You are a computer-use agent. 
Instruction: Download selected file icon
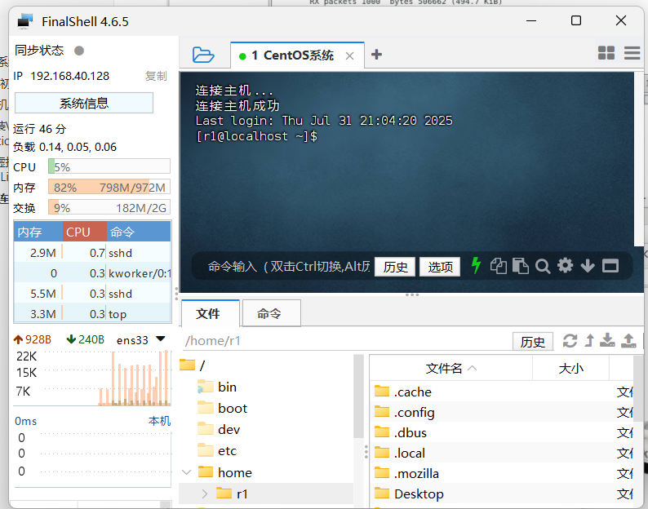[607, 340]
